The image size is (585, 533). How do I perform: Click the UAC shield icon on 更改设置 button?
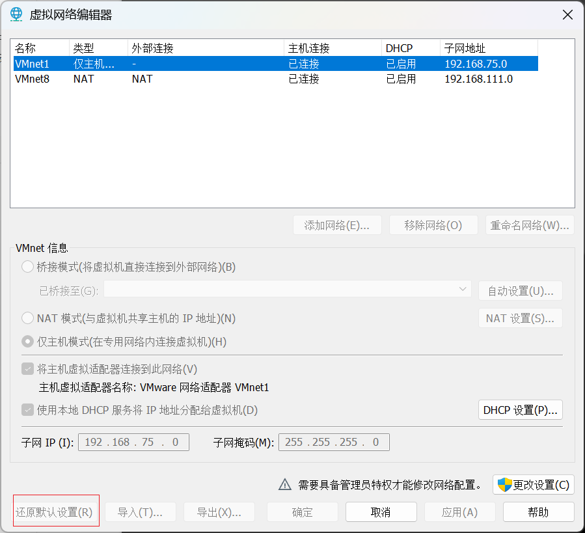tap(504, 485)
